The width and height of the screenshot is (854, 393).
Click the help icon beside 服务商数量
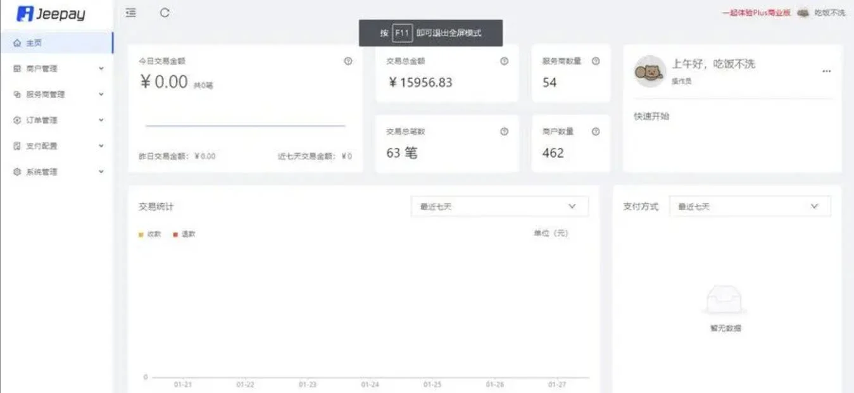click(595, 61)
